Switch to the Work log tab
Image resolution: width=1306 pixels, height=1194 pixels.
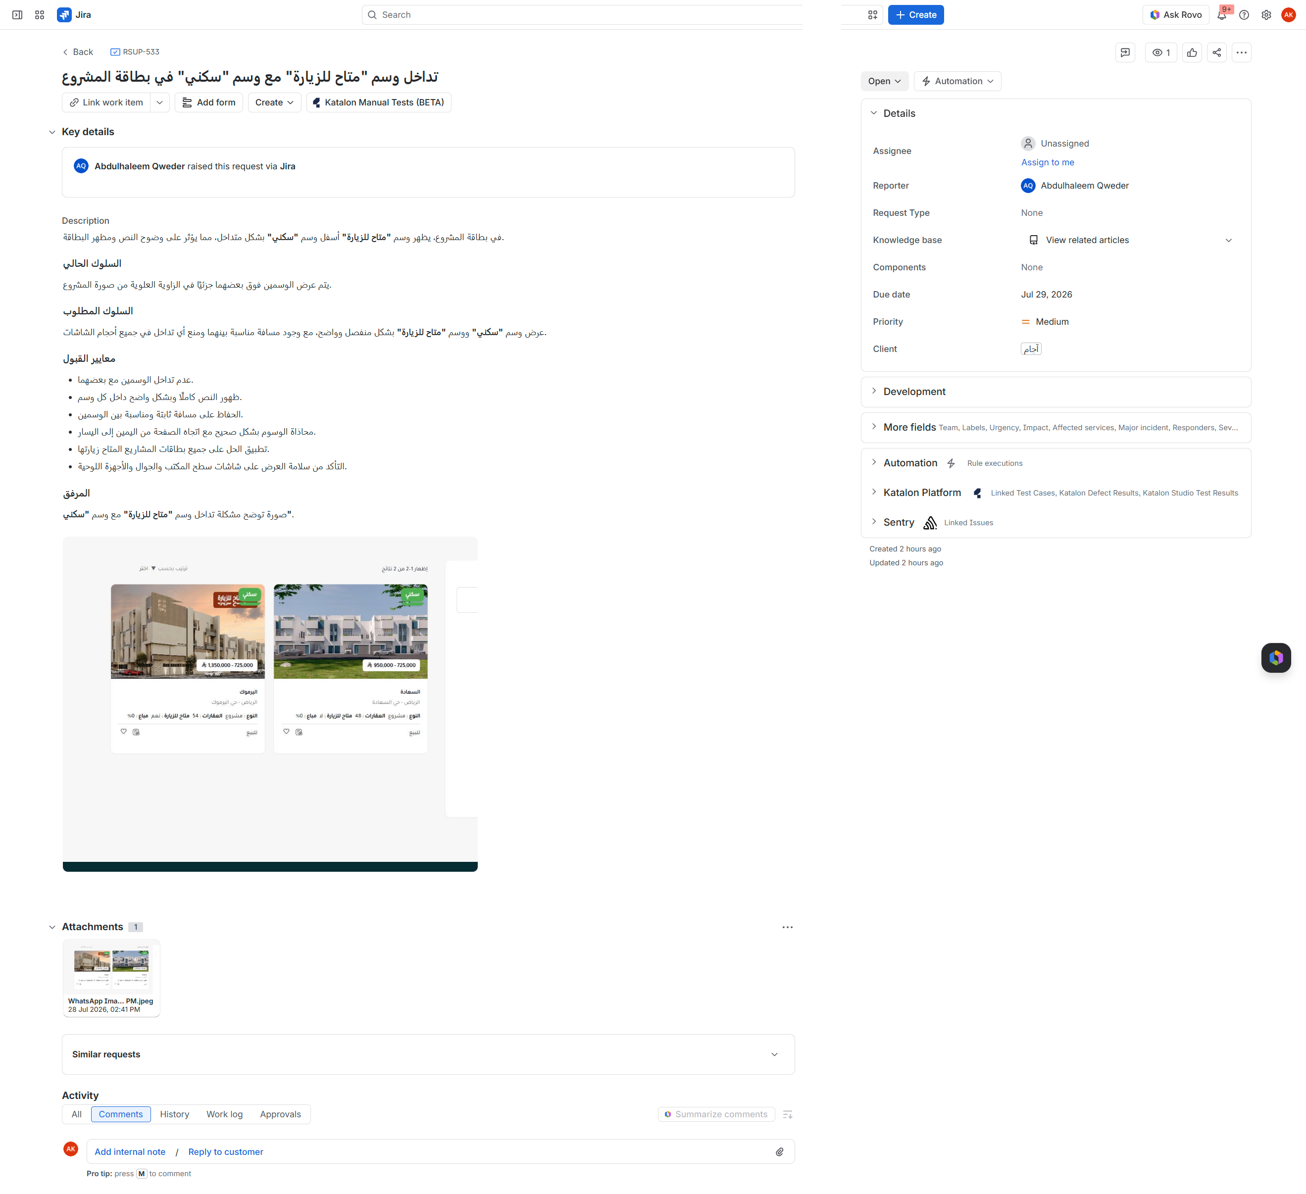pyautogui.click(x=224, y=1114)
